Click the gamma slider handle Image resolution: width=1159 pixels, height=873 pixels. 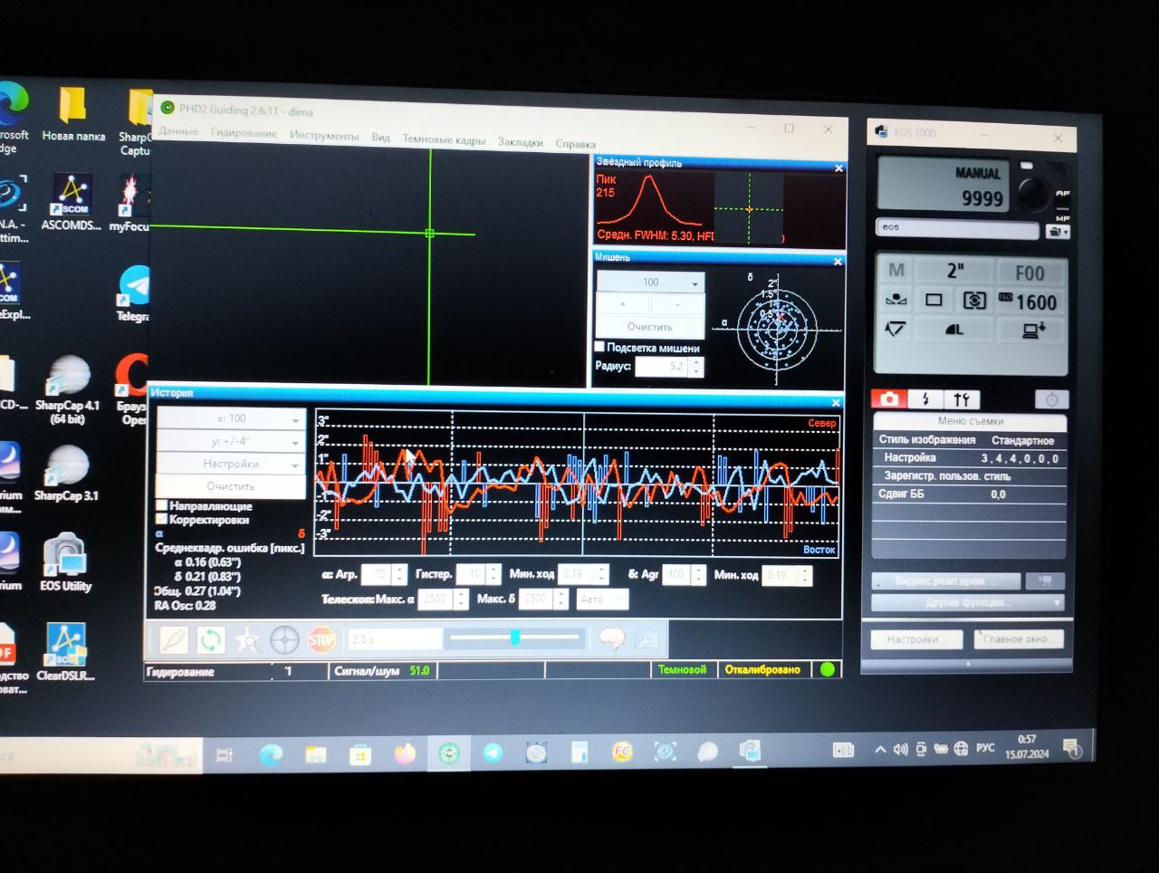[514, 638]
